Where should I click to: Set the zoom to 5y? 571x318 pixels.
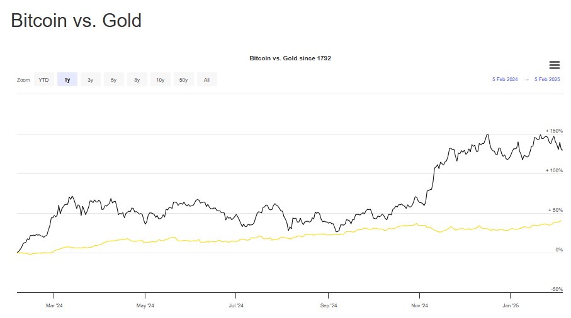113,80
